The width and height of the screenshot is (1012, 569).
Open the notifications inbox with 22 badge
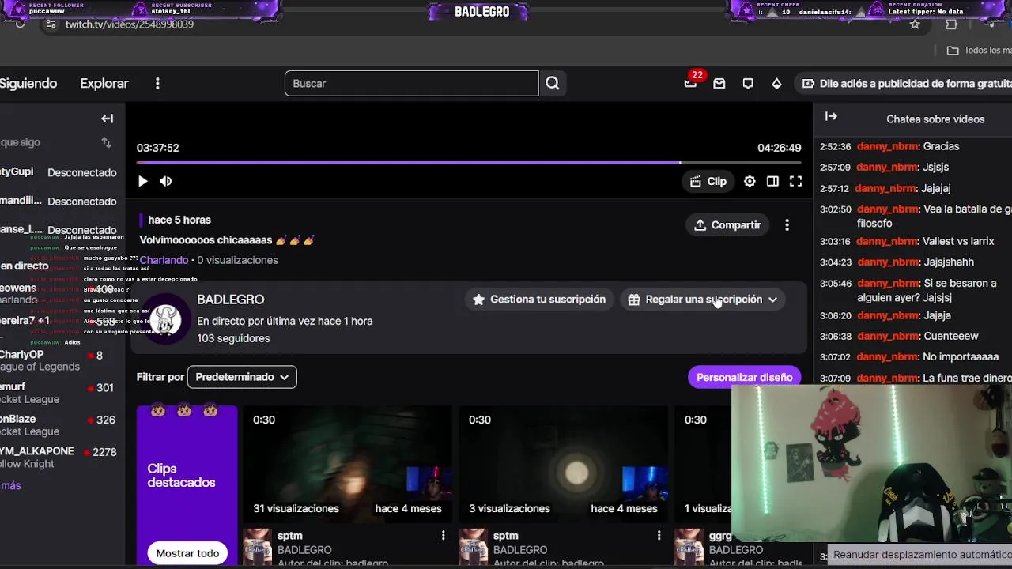coord(691,83)
